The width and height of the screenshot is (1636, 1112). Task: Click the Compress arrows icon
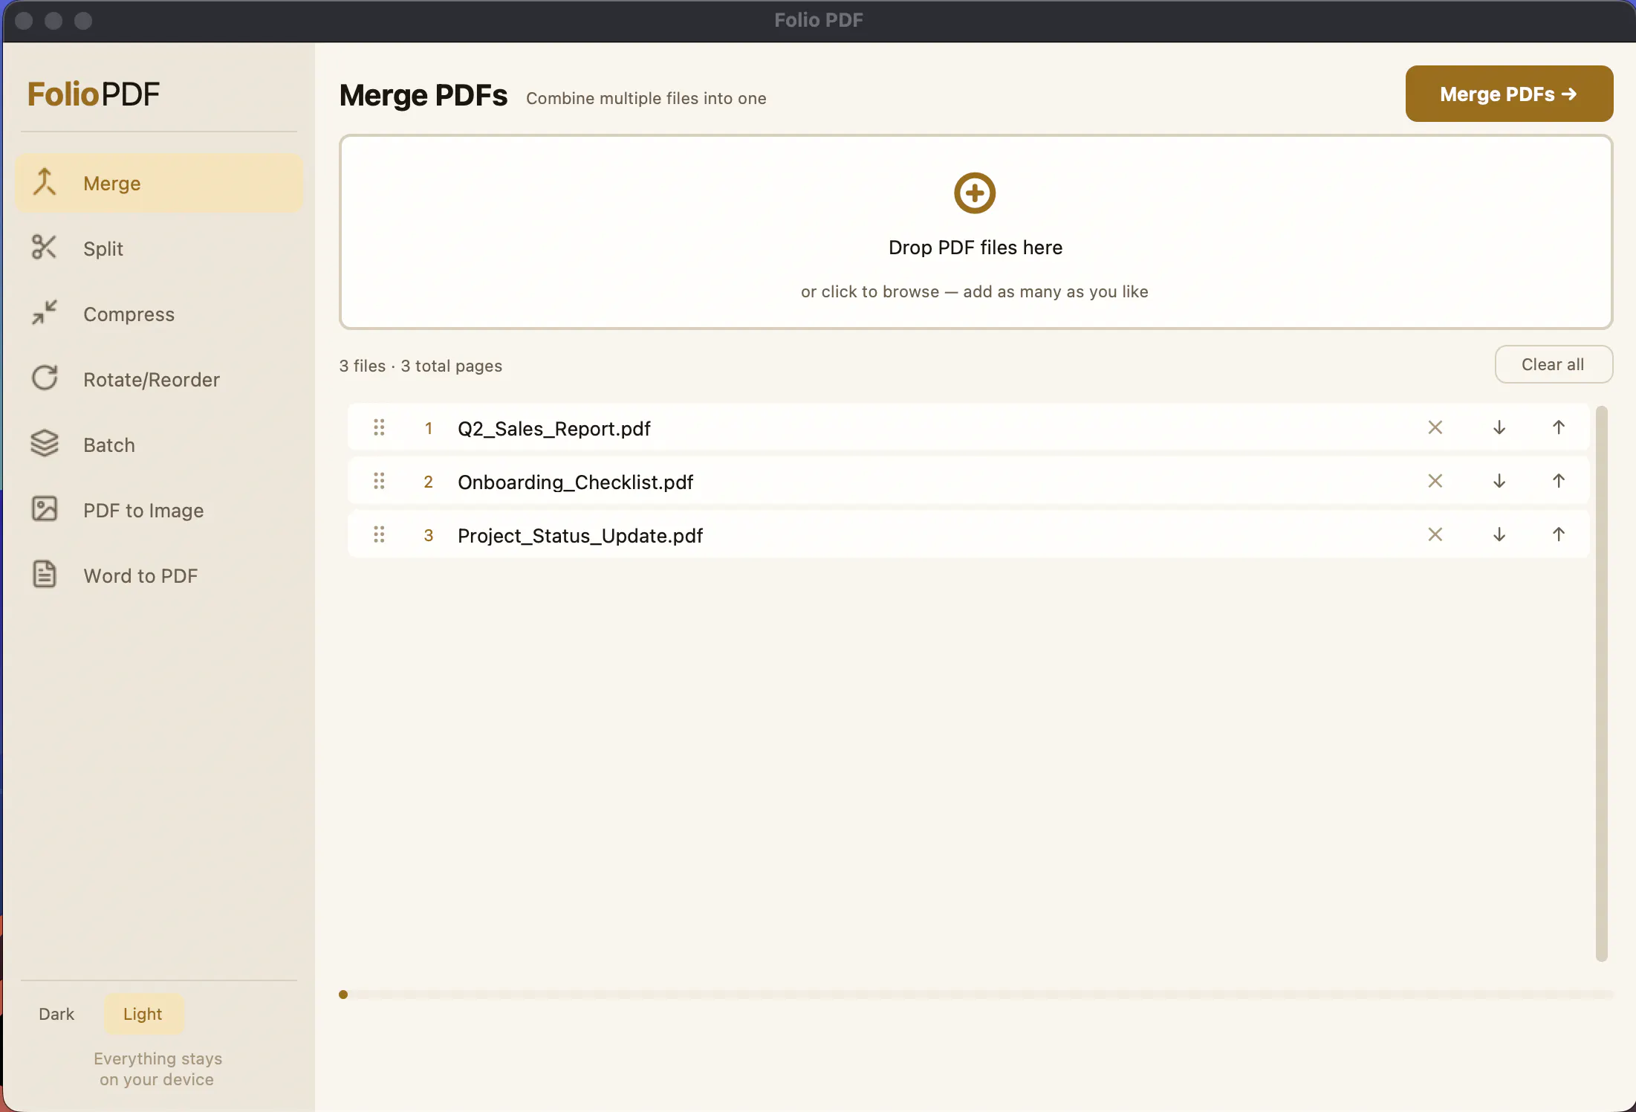[x=45, y=313]
